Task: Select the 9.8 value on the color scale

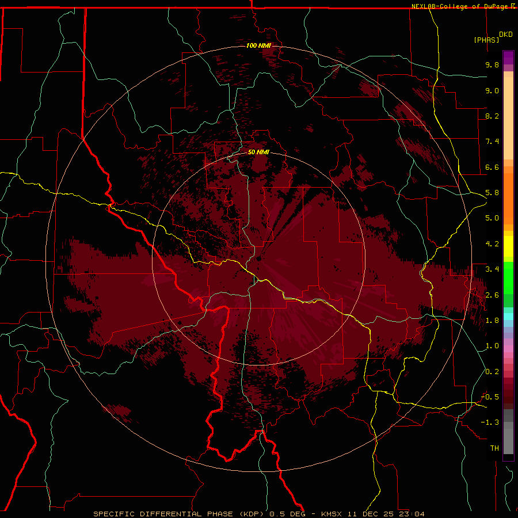Action: coord(492,64)
